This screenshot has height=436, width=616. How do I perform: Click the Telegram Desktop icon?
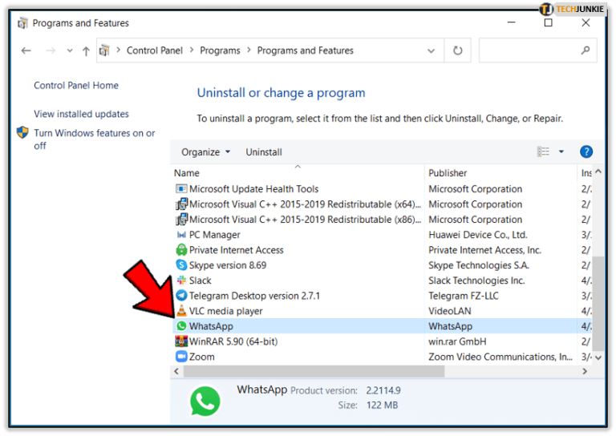tap(181, 296)
